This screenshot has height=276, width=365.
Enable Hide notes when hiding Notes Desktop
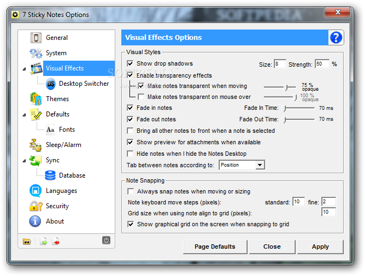click(130, 154)
